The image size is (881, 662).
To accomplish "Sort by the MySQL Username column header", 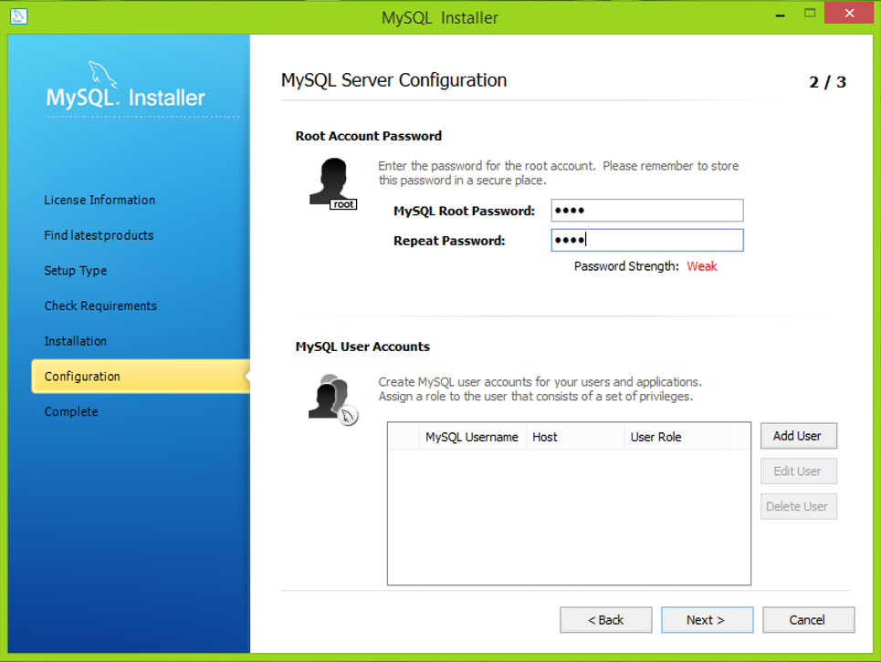I will pyautogui.click(x=471, y=437).
